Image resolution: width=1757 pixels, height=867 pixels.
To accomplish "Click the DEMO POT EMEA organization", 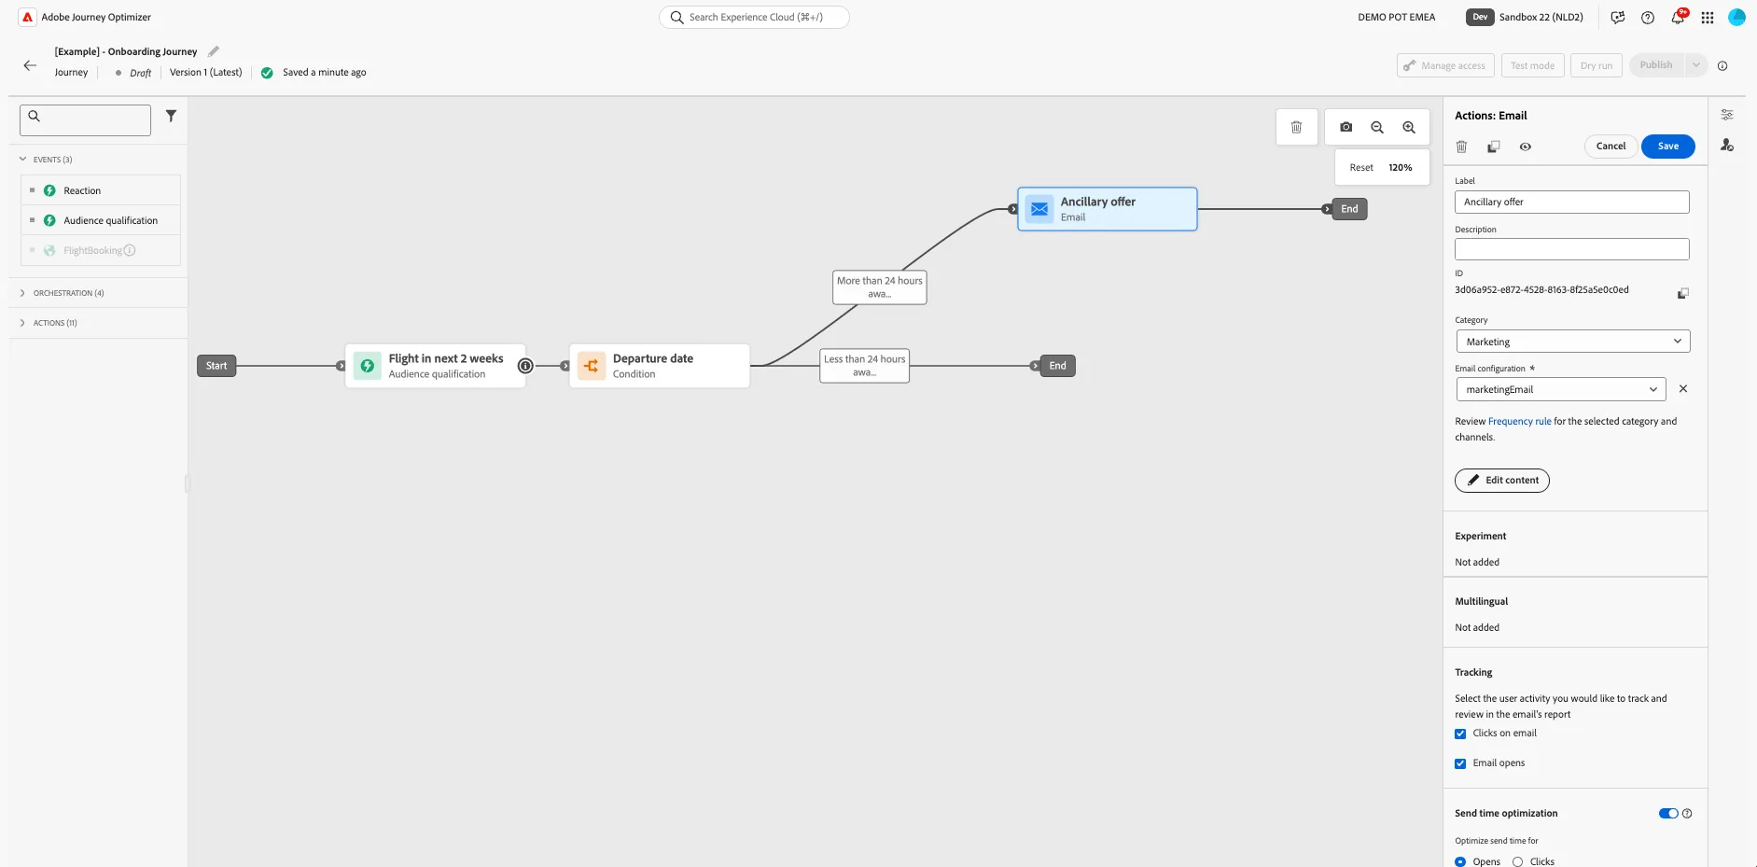I will [1396, 17].
